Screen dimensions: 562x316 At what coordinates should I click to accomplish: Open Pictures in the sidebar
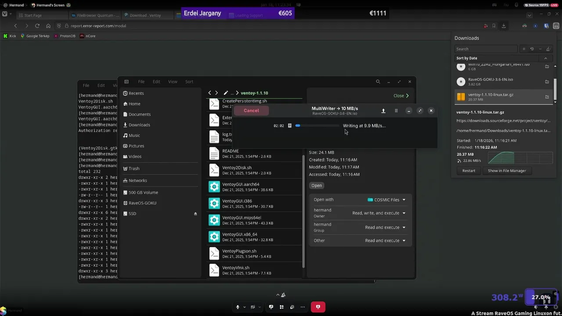(x=159, y=146)
